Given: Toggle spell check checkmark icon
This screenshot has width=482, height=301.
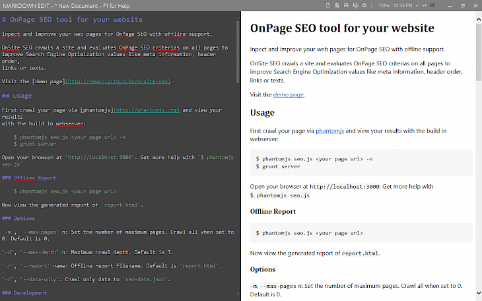Looking at the screenshot, I should click(x=417, y=5).
